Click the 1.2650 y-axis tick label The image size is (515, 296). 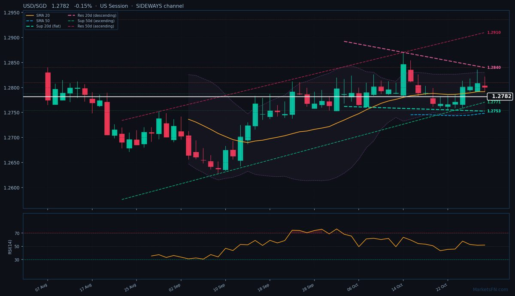(12, 163)
